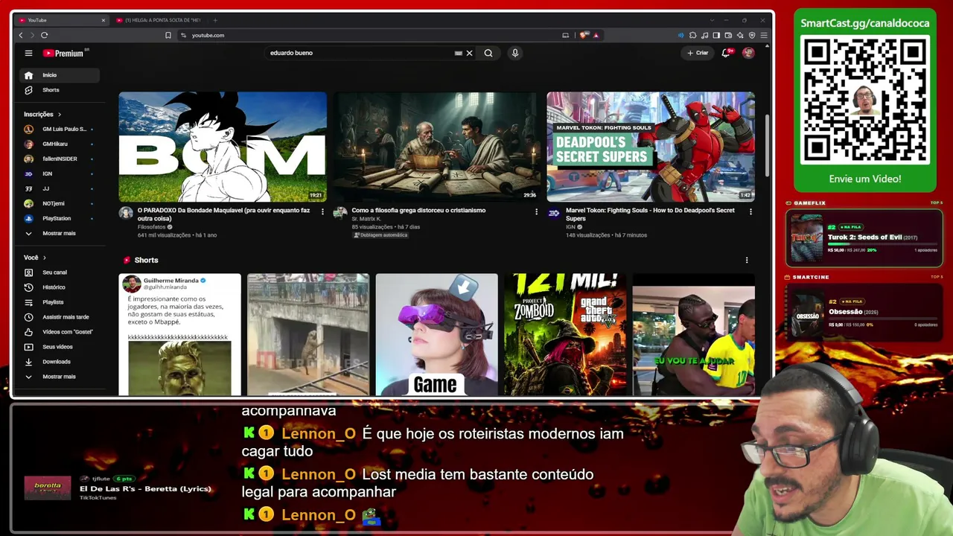Image resolution: width=953 pixels, height=536 pixels.
Task: Open the on-screen keyboard icon in search
Action: 459,53
